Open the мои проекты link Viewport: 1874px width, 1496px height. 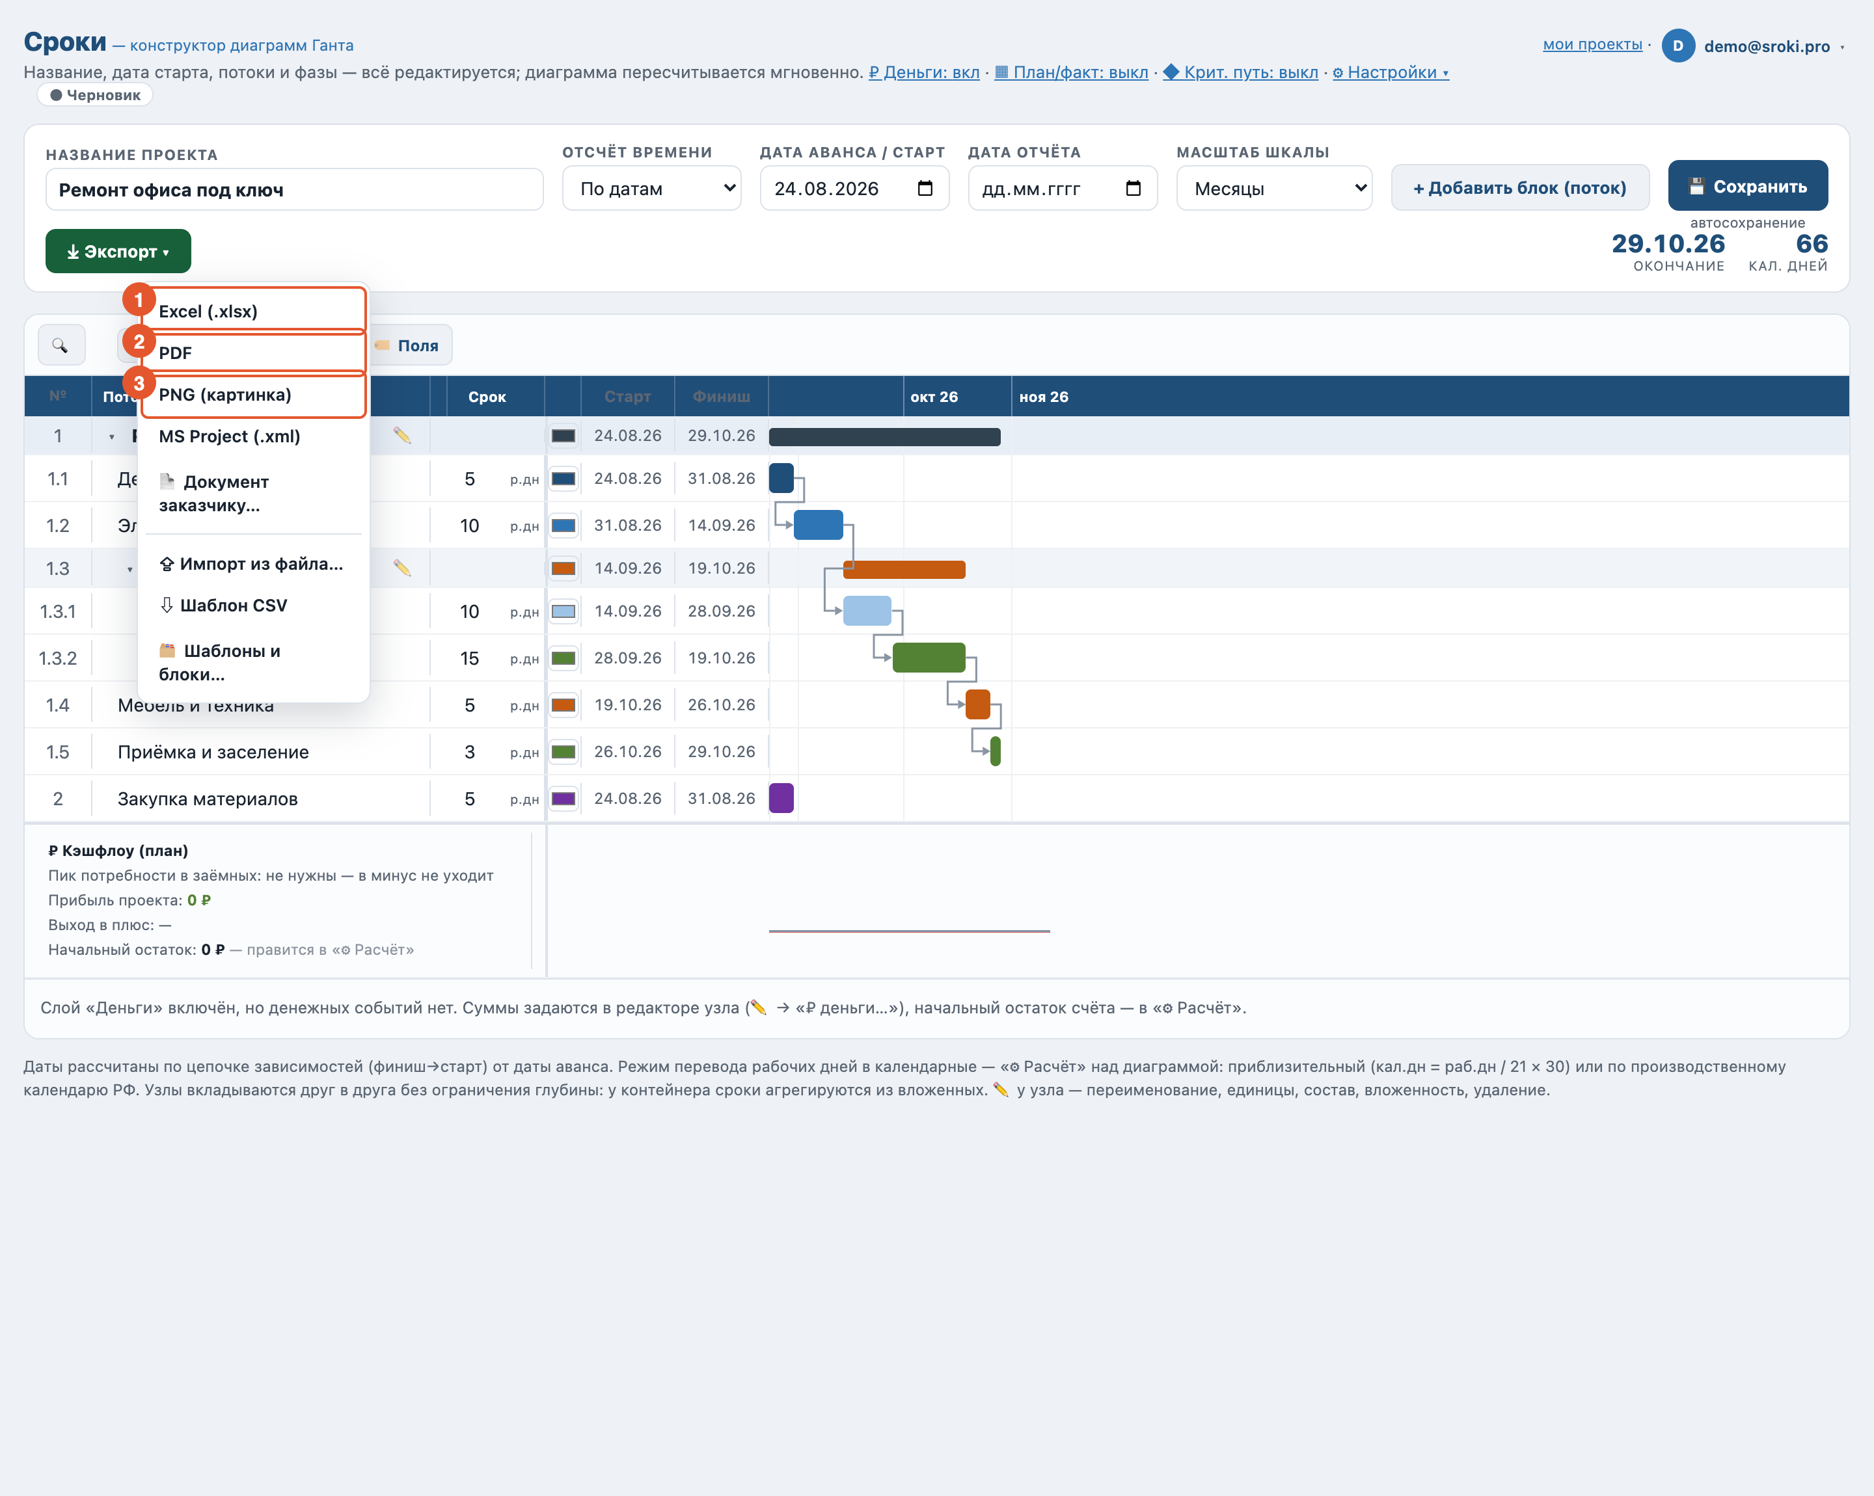click(x=1592, y=44)
